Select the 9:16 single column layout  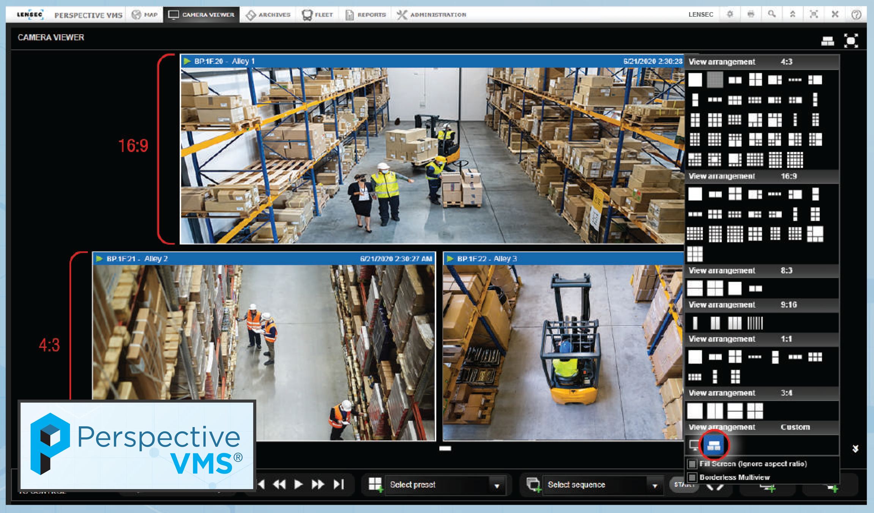[695, 323]
